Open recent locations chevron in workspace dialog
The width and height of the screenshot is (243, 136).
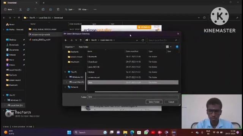pos(76,40)
